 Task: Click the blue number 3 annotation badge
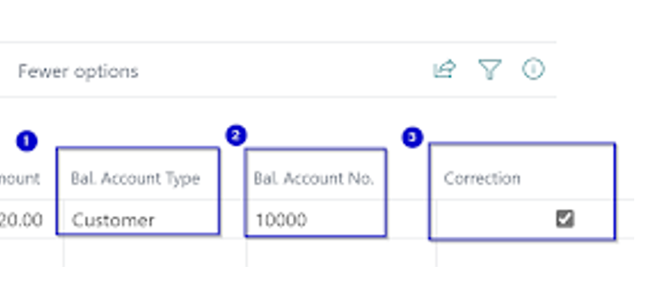pyautogui.click(x=412, y=138)
